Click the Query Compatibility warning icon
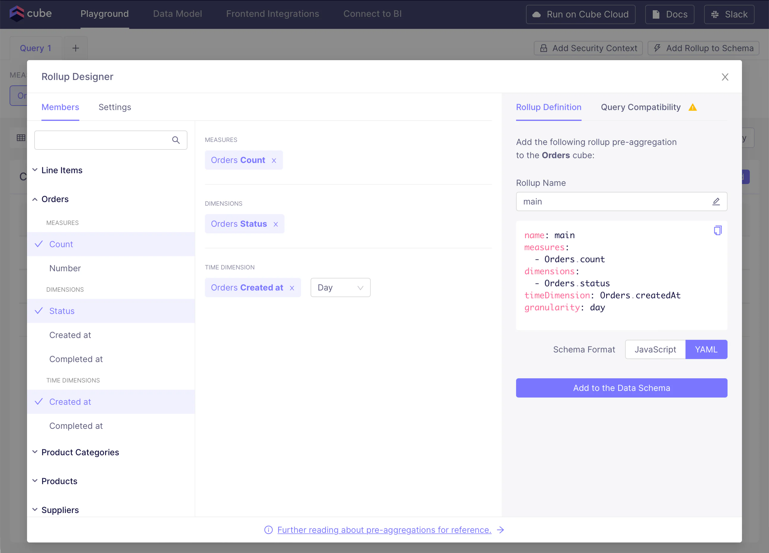 click(692, 108)
